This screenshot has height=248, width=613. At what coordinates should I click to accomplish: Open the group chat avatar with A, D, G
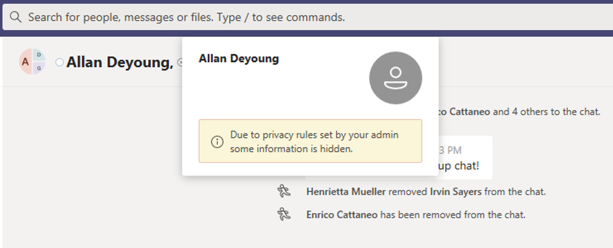tap(32, 62)
